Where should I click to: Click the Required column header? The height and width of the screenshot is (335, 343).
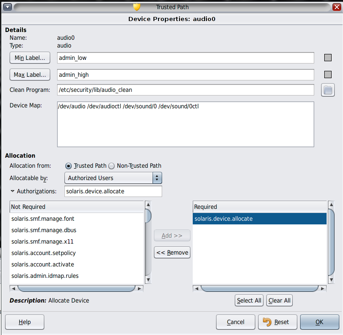point(260,207)
